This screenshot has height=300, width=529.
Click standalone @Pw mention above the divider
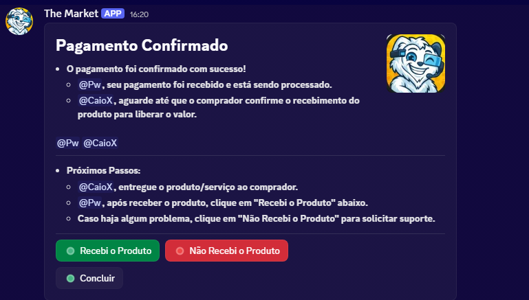[67, 143]
